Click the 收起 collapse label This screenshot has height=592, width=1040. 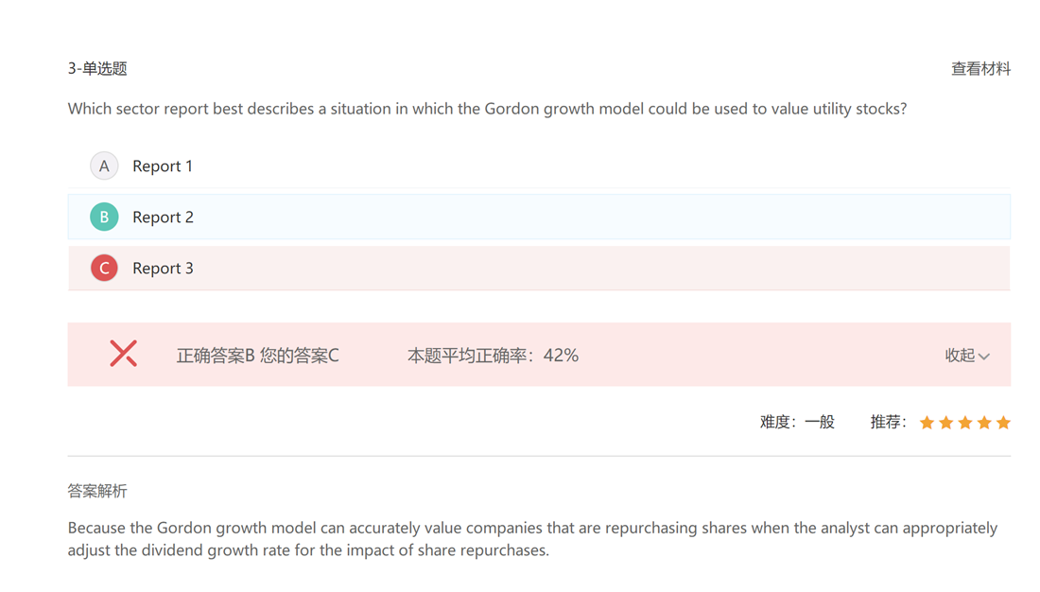click(960, 356)
